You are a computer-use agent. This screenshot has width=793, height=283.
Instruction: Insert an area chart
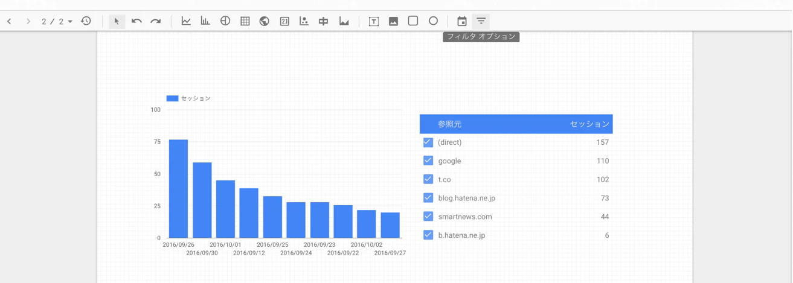coord(344,21)
